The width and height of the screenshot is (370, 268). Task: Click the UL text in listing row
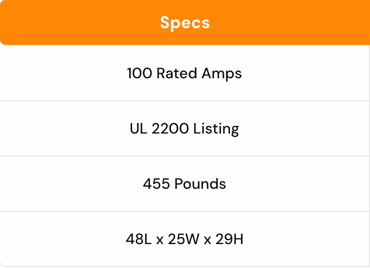[138, 129]
